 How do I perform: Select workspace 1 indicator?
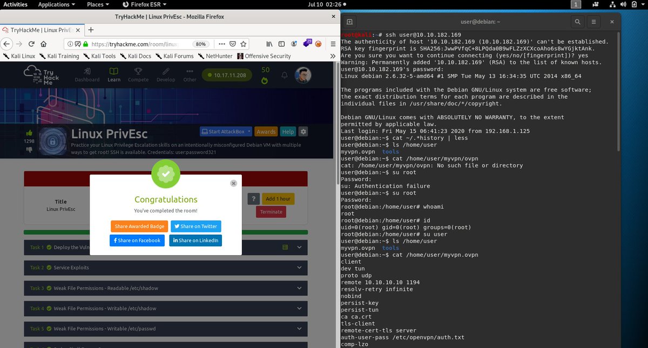576,4
